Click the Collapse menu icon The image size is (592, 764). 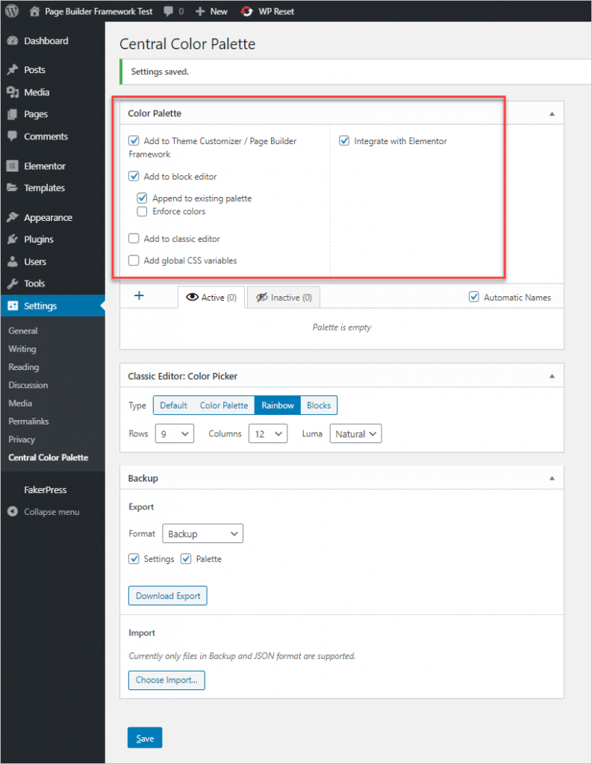[13, 512]
